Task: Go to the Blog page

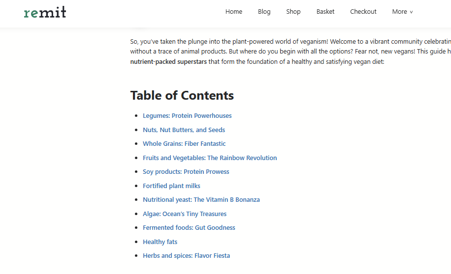Action: point(264,12)
